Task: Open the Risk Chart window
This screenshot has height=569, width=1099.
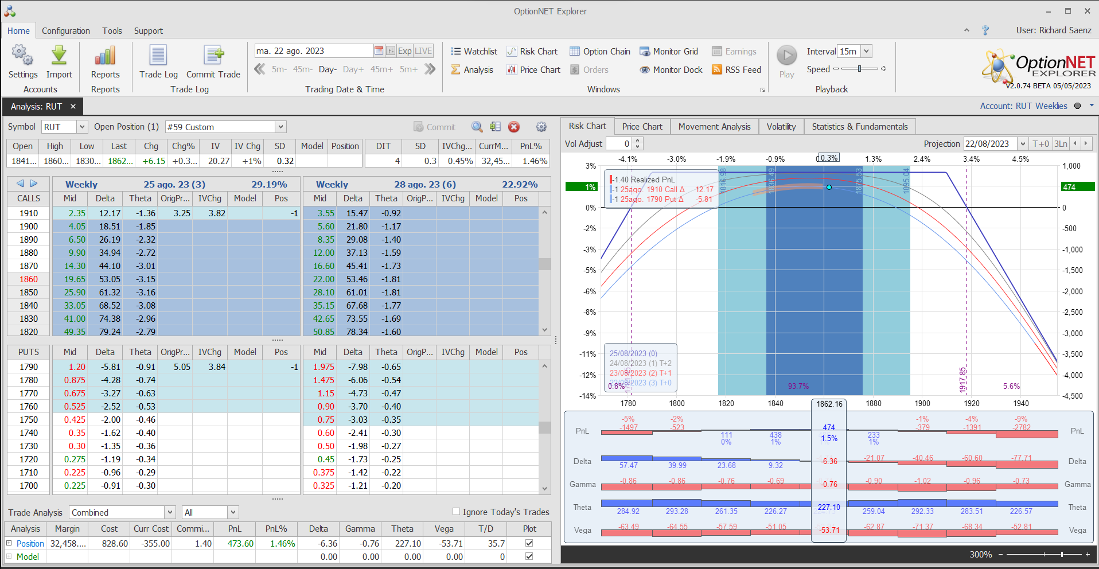Action: (532, 52)
